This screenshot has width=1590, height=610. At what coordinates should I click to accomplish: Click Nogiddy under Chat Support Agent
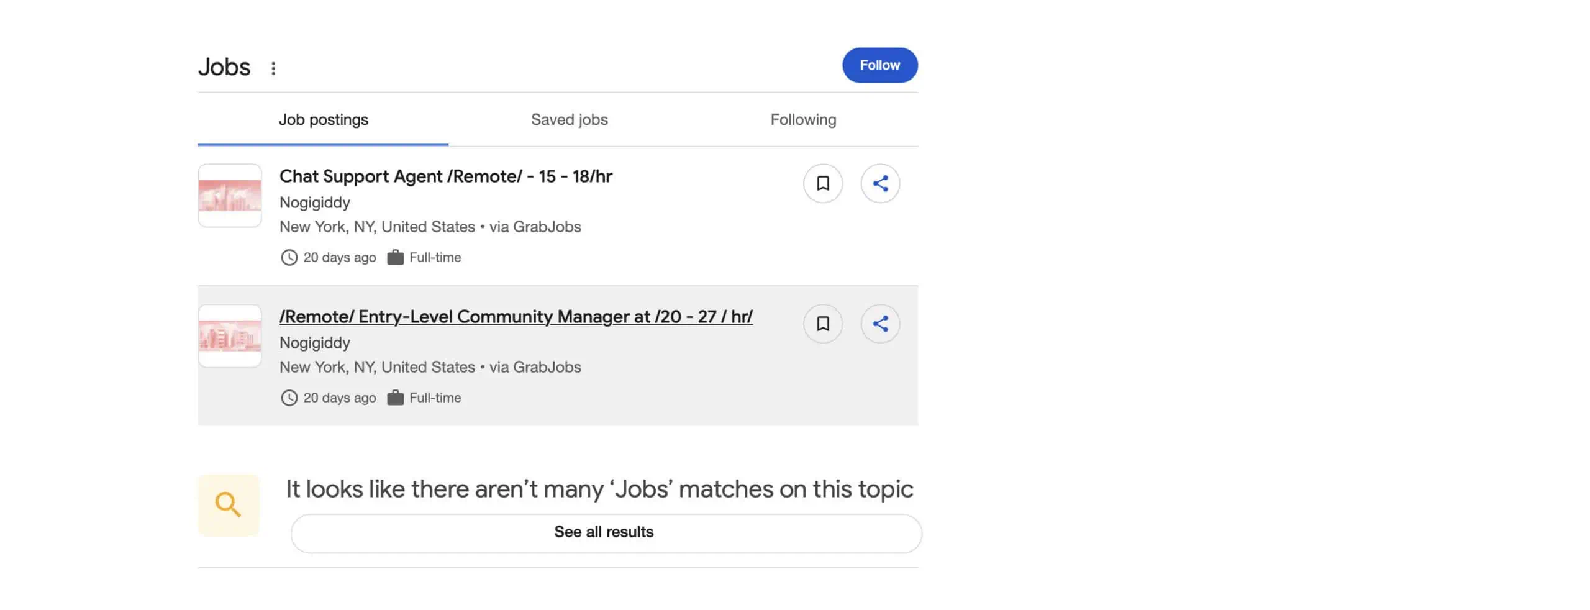314,203
